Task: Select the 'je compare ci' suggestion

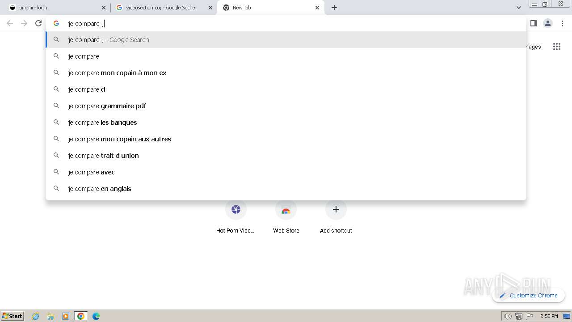Action: pos(286,89)
